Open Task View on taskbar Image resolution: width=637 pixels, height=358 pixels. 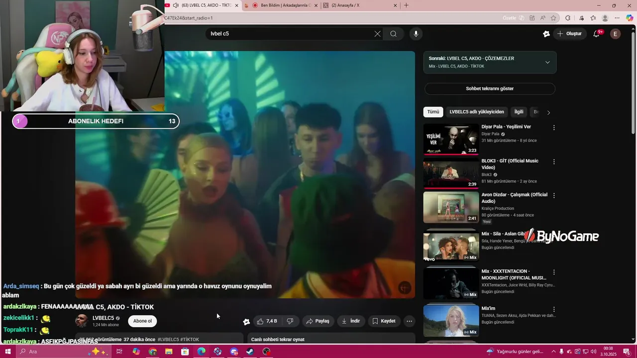119,352
